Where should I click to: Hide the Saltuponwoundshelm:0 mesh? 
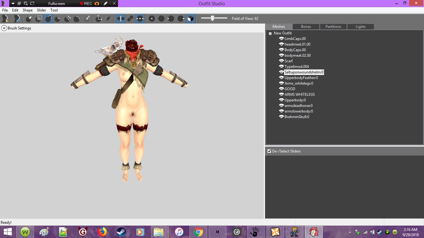point(282,72)
